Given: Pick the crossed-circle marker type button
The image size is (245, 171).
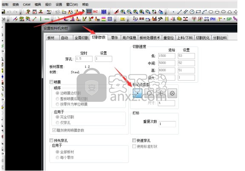Looking at the screenshot, I should tap(172, 93).
